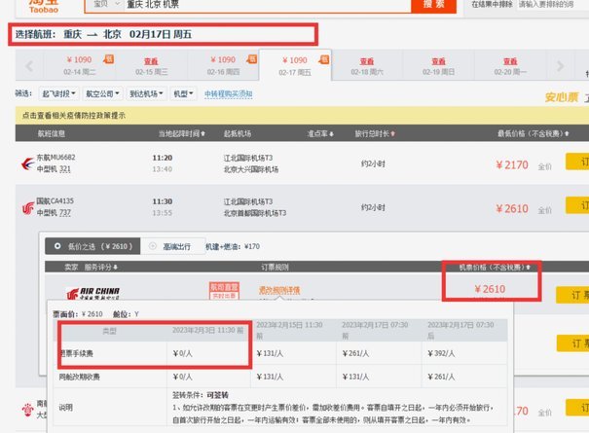Click the low-price badge on 02-16
Image resolution: width=589 pixels, height=433 pixels.
click(252, 59)
